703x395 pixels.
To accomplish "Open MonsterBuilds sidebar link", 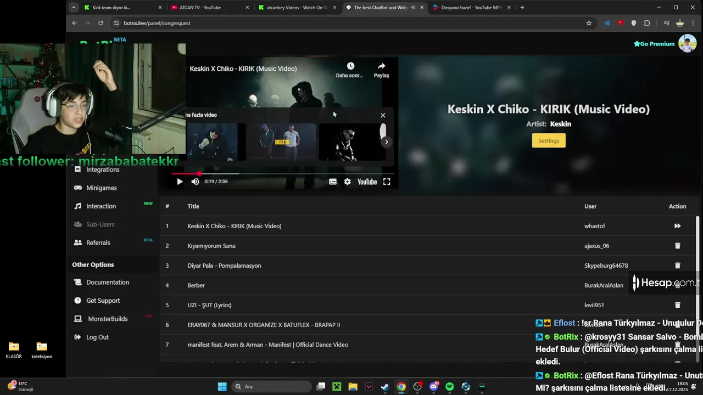I will (108, 319).
